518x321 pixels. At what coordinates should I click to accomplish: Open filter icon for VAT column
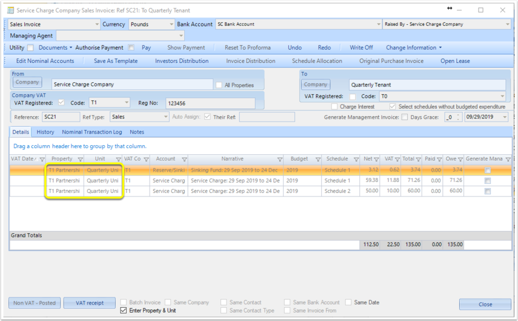click(x=397, y=159)
